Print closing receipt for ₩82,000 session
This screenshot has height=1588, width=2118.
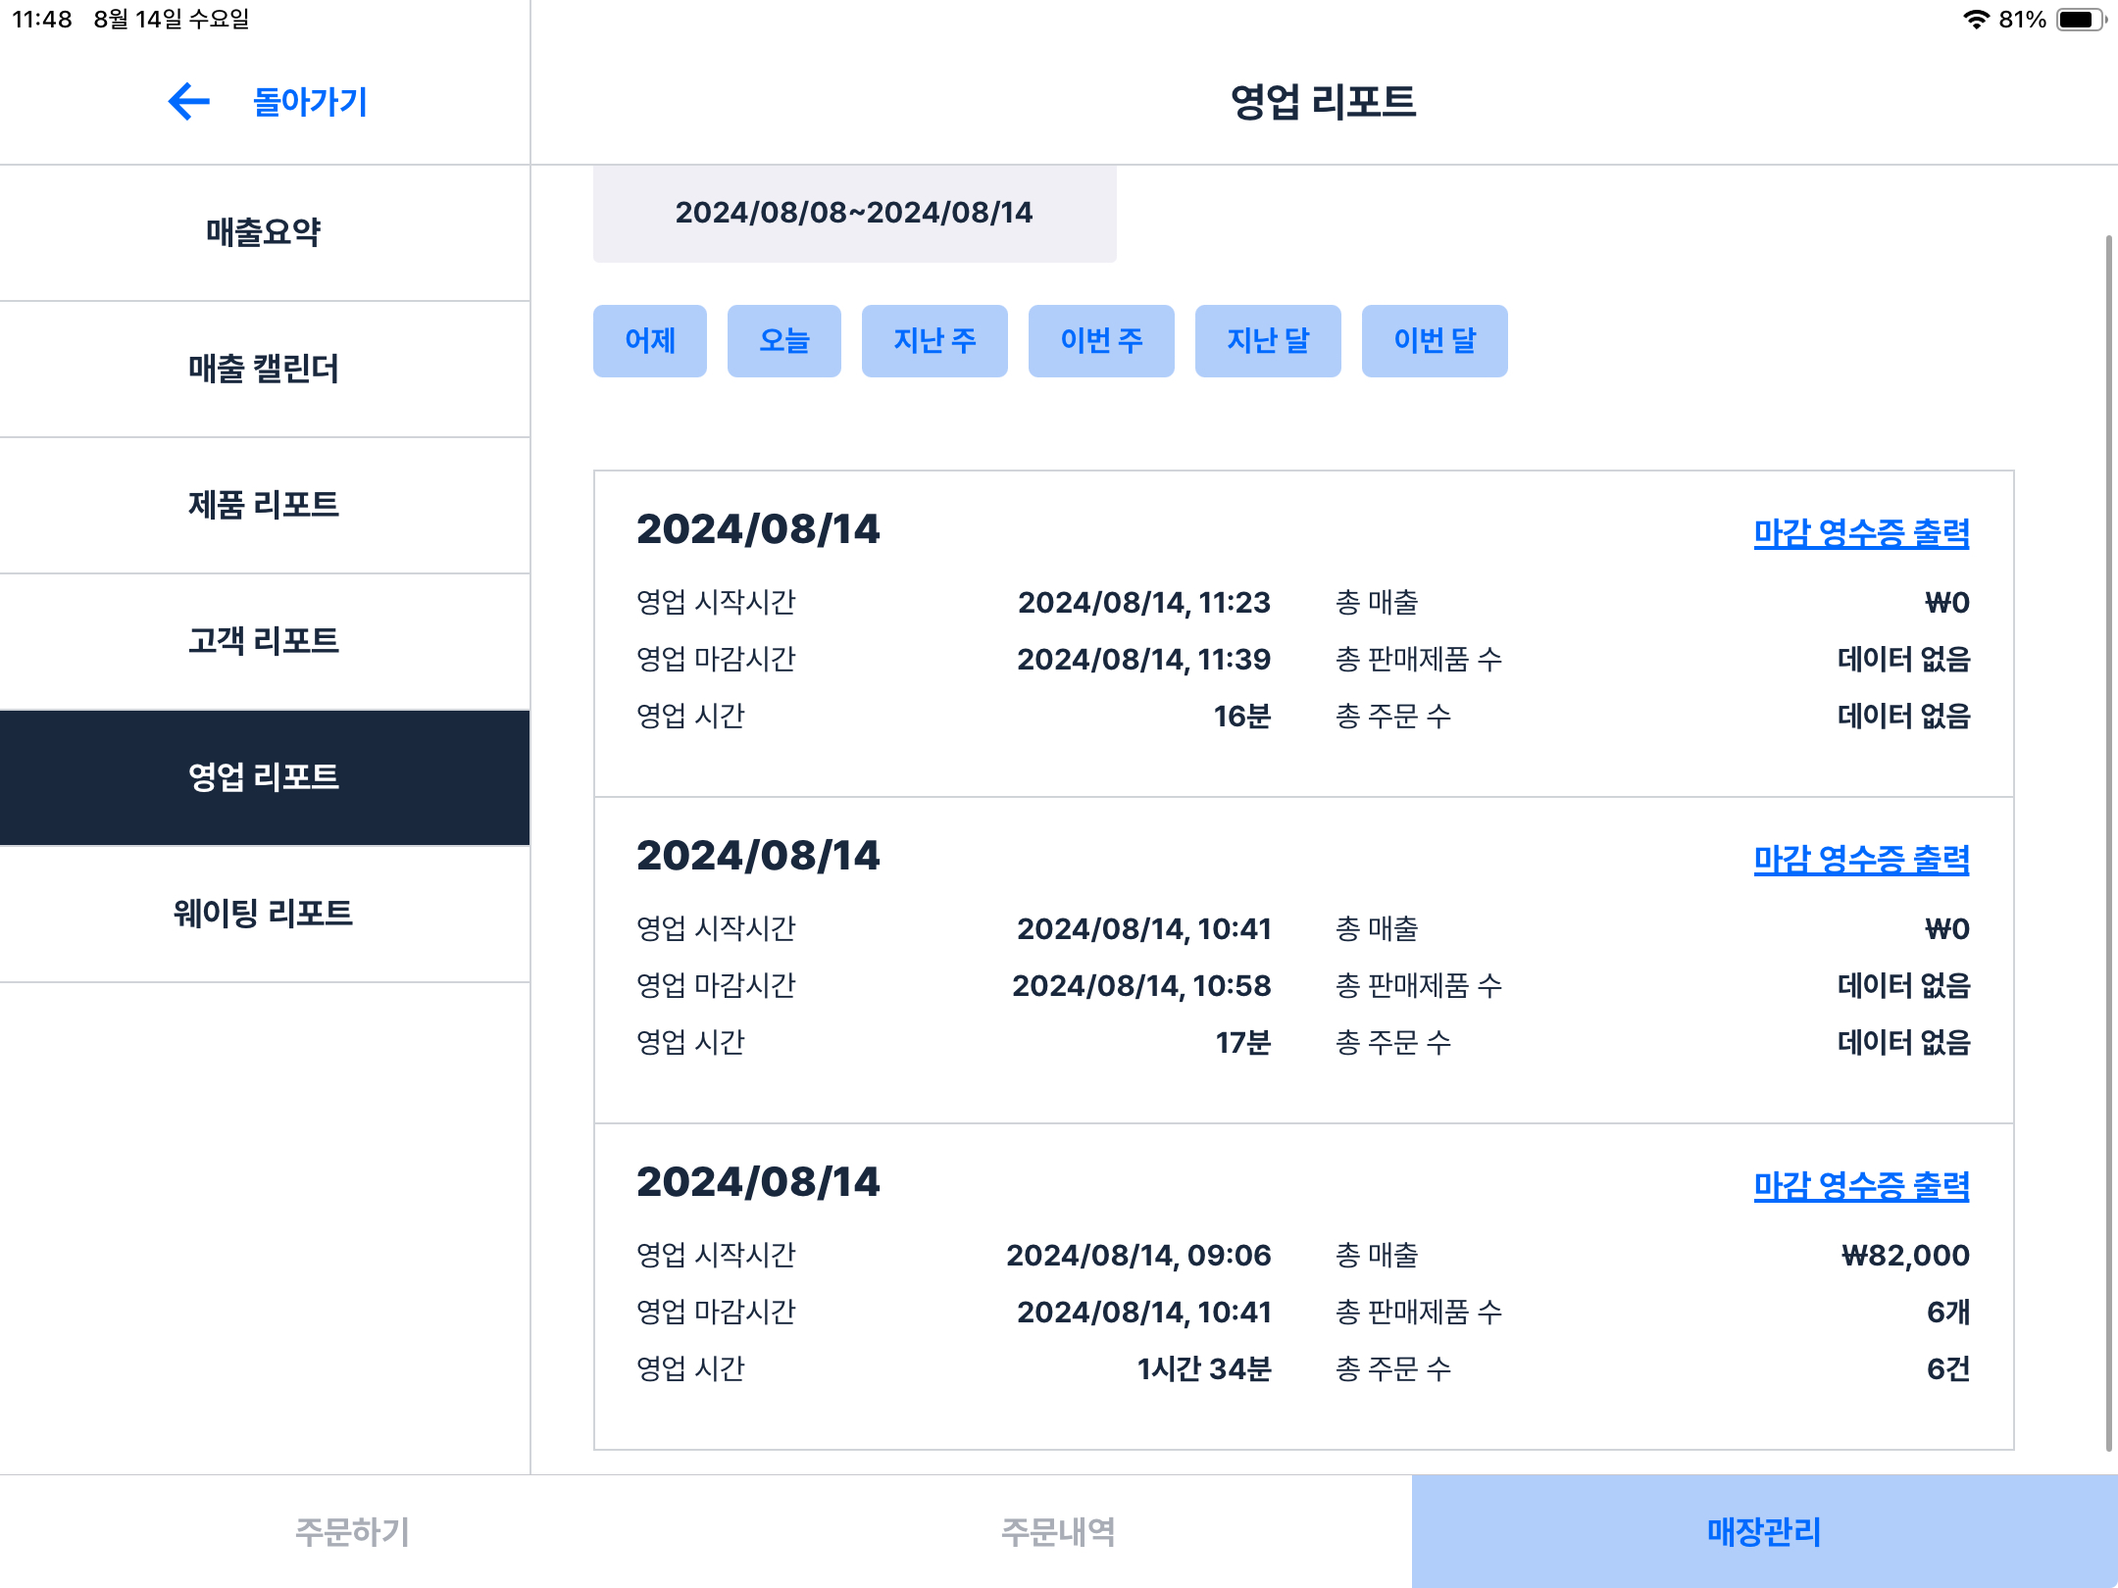coord(1860,1186)
